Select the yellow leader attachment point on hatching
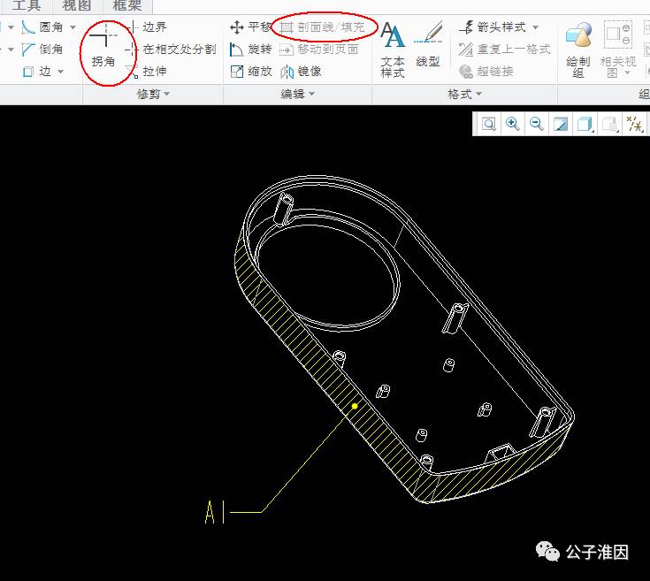 pos(355,406)
